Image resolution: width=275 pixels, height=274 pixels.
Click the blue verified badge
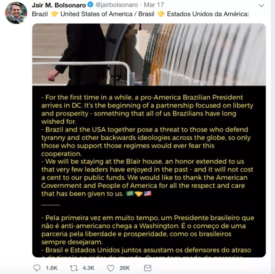tap(90, 5)
